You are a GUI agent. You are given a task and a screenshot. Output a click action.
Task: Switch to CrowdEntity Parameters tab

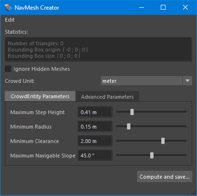pyautogui.click(x=40, y=96)
